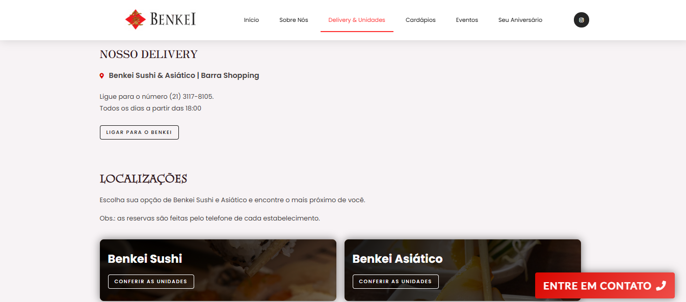Screen dimensions: 686x302
Task: Click the red Entre em Contato button
Action: tap(605, 286)
